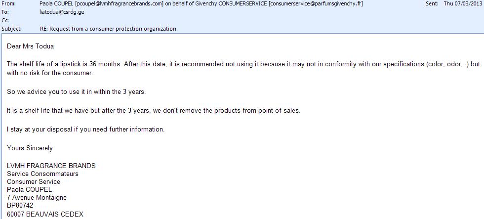Screen dimensions: 484x219
Task: Click the 7 Avenue Montaigne address line
Action: [x=37, y=197]
